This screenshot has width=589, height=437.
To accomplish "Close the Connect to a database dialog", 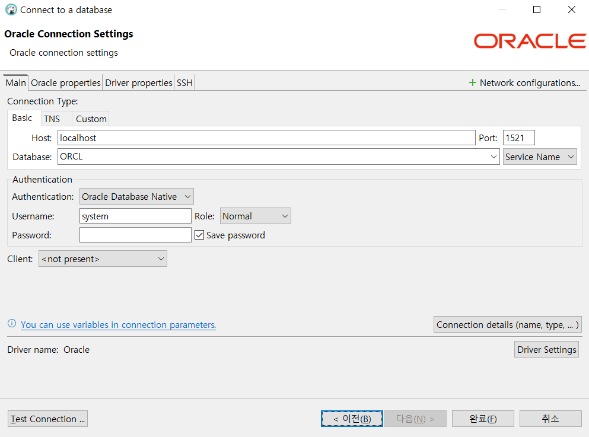I will click(x=571, y=9).
